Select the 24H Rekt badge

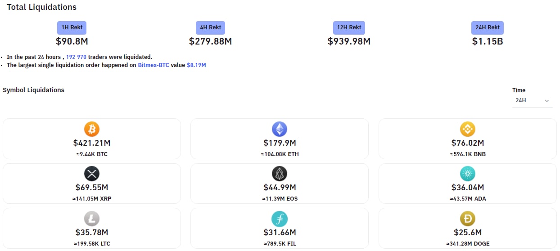pyautogui.click(x=488, y=27)
